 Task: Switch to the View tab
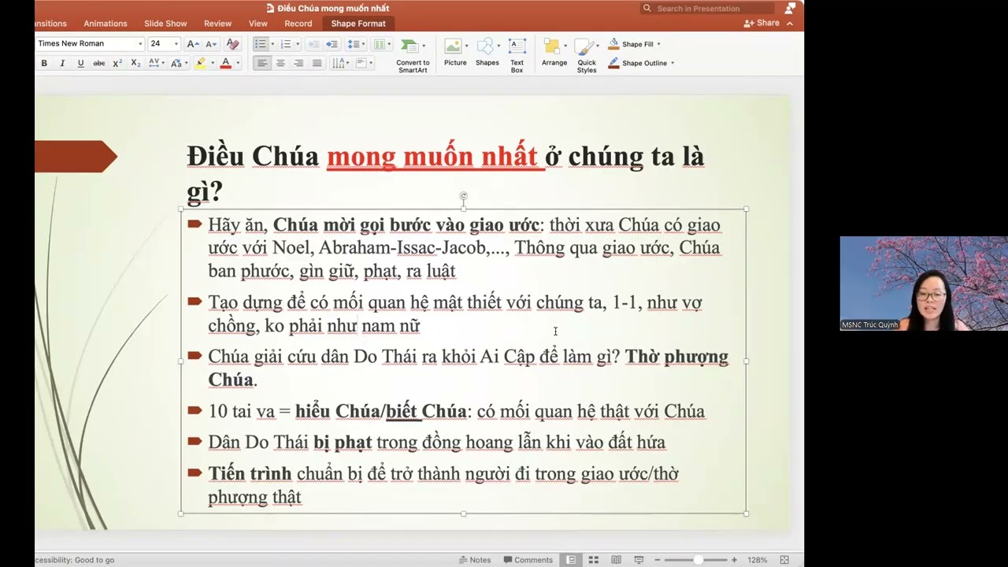pos(258,24)
